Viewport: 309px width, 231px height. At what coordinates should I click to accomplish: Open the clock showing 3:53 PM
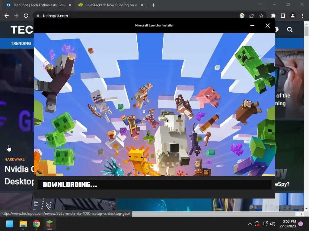pos(288,224)
